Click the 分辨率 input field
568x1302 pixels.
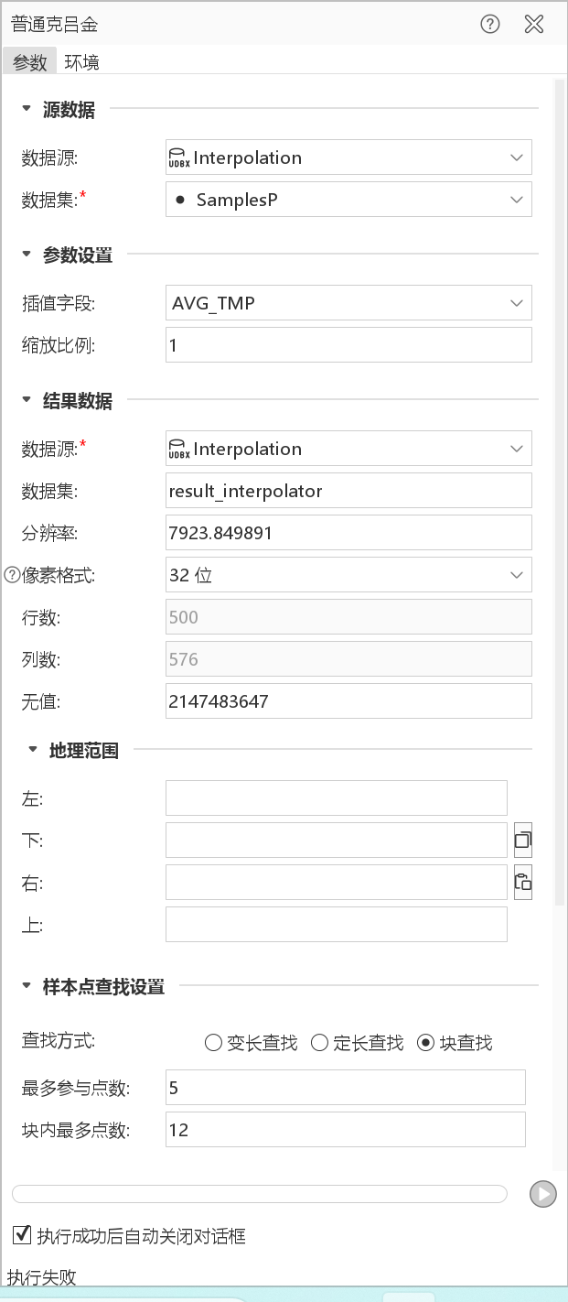(348, 533)
